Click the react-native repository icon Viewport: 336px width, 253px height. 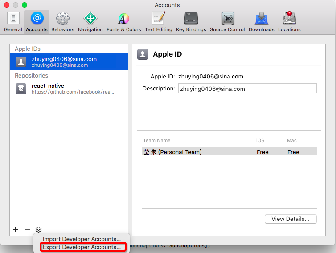click(x=21, y=89)
